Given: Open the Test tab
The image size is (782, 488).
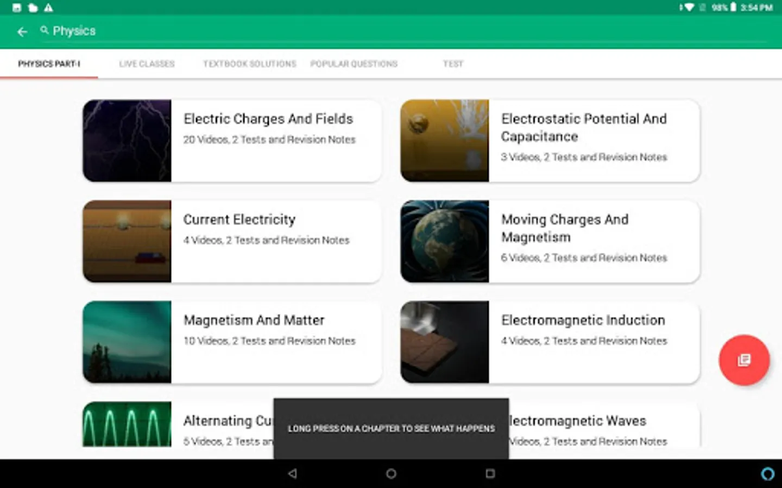Looking at the screenshot, I should (x=453, y=64).
